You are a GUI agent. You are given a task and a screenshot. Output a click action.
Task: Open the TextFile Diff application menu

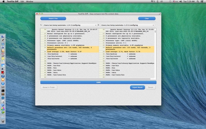(x=13, y=2)
